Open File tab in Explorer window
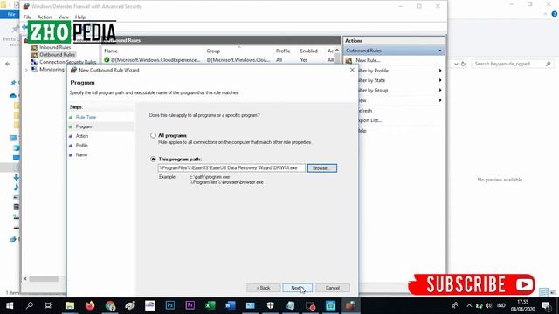This screenshot has width=559, height=314. pos(11,14)
